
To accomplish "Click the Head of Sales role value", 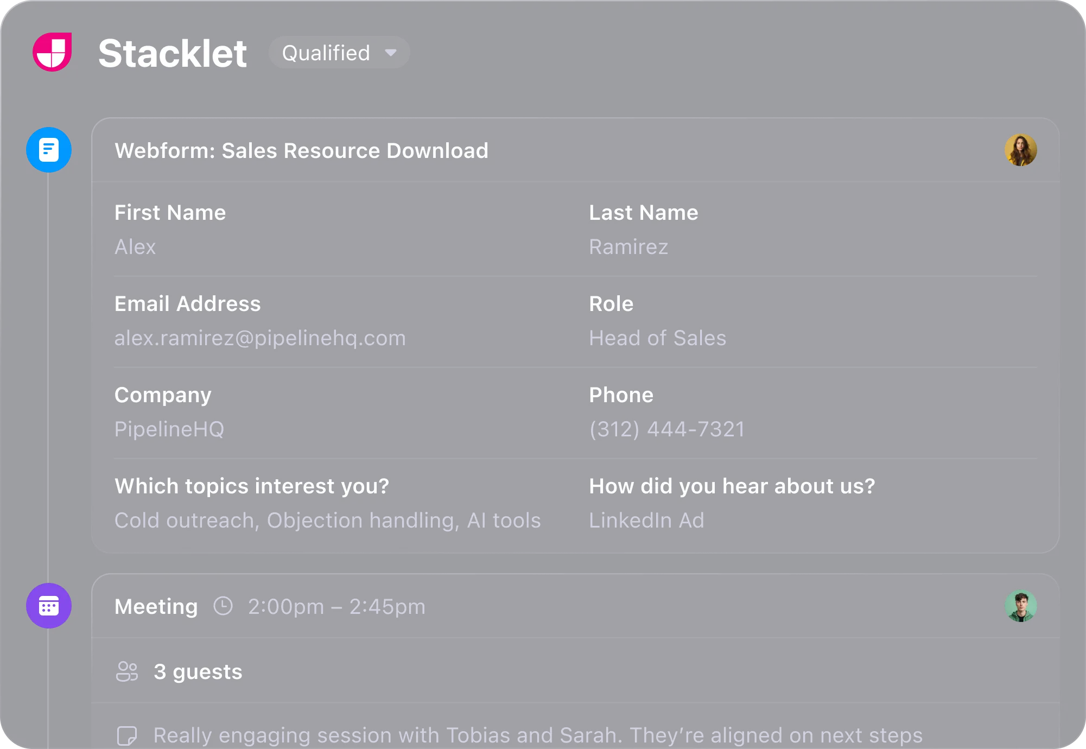I will (x=658, y=338).
